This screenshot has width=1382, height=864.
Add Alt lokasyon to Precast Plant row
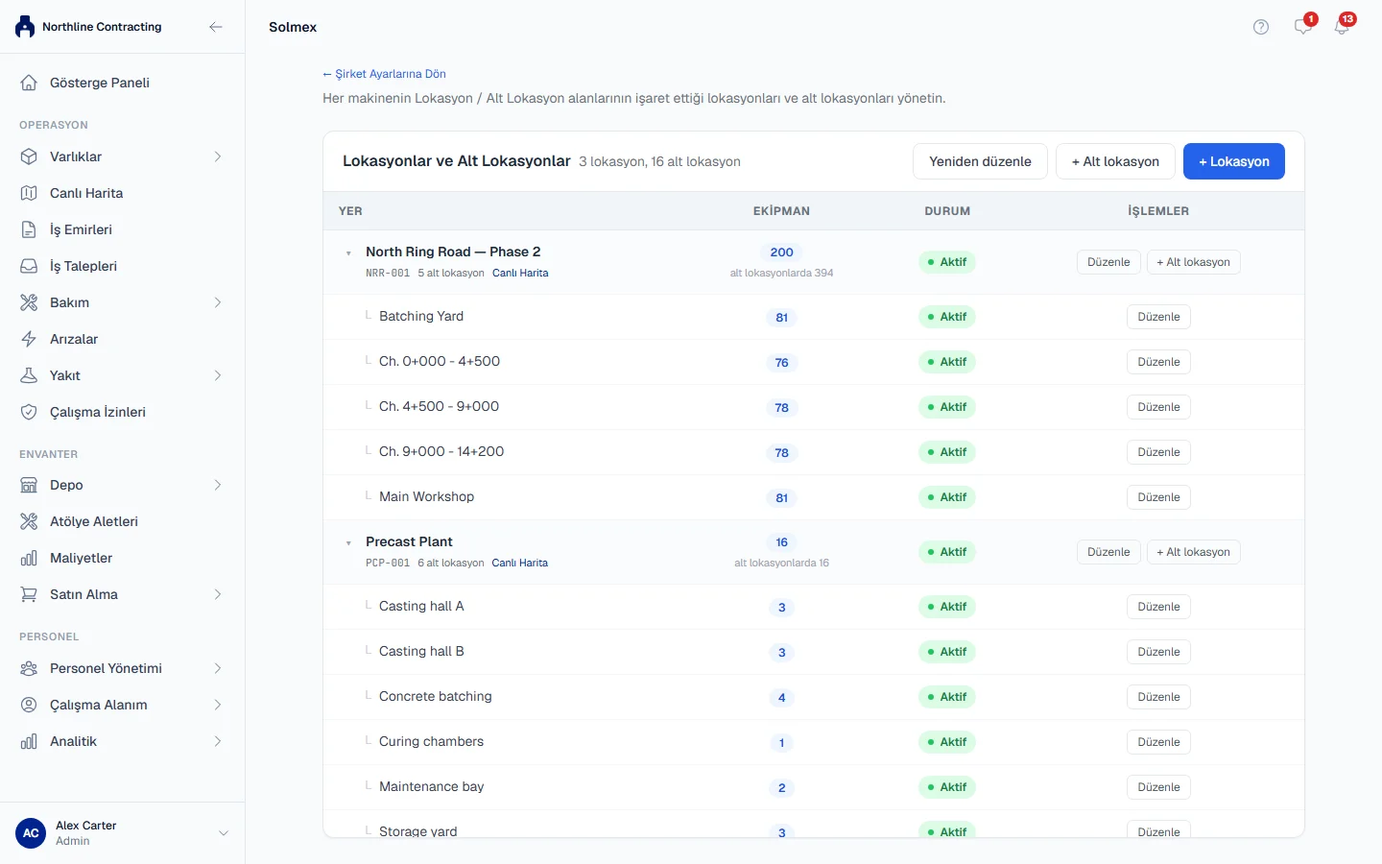(1193, 552)
